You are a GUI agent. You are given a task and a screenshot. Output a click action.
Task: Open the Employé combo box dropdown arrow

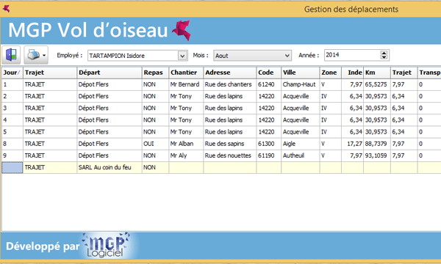[x=182, y=56]
